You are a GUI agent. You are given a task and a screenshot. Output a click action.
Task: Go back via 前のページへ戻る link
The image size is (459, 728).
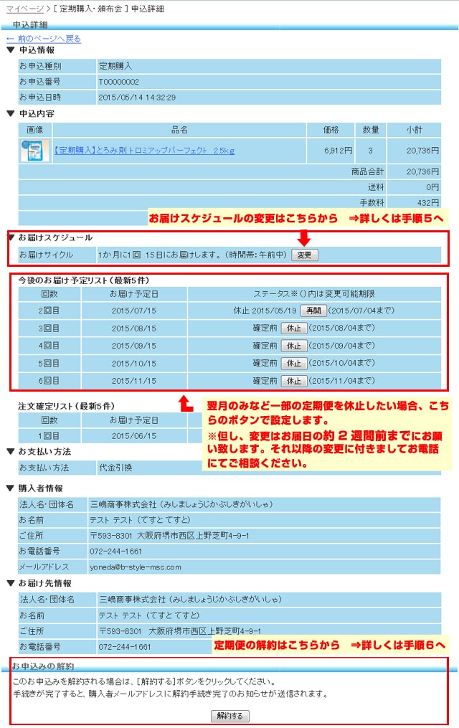[44, 39]
